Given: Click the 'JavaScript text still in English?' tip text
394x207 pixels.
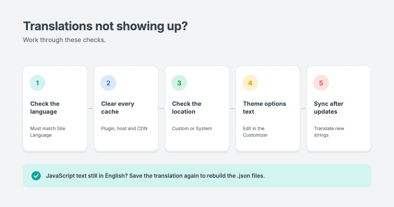Looking at the screenshot, I should tap(87, 176).
